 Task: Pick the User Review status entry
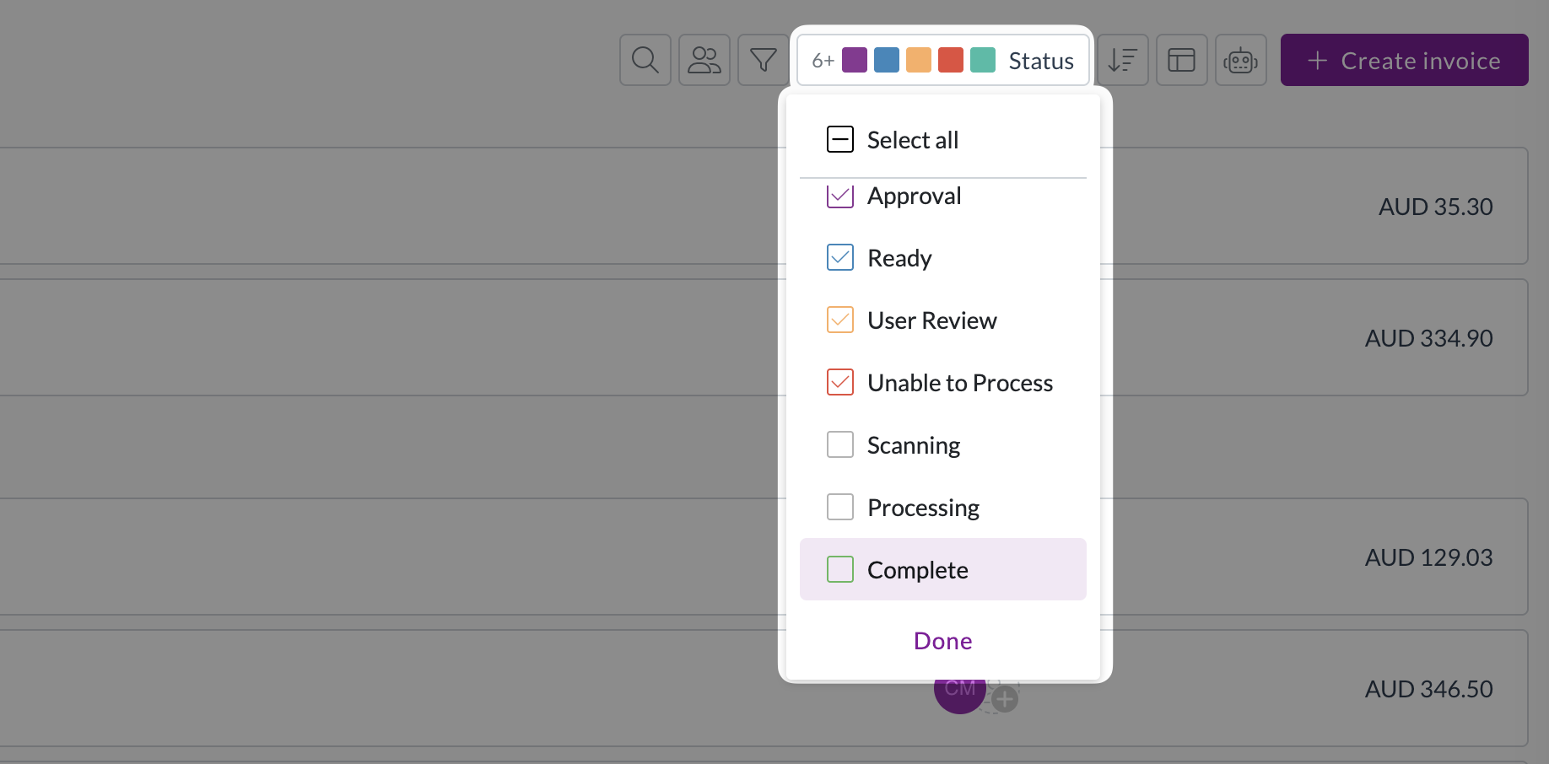tap(943, 320)
